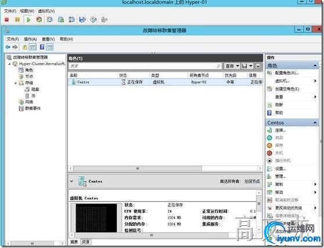The height and width of the screenshot is (248, 324).
Task: Click 取消实时迁移 action under Centos
Action: click(x=287, y=200)
